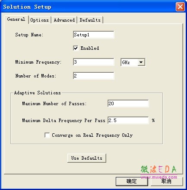Click the www.mweda.com watermark link
Viewport: 187px width, 190px height.
click(159, 177)
